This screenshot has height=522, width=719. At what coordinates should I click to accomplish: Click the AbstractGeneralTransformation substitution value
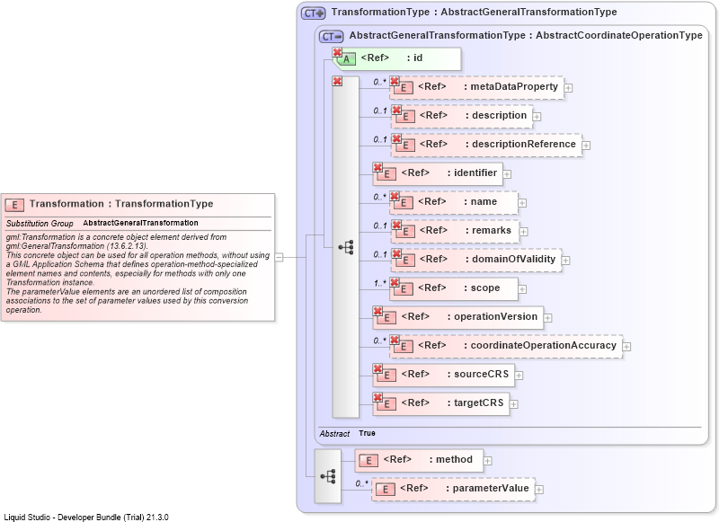pyautogui.click(x=141, y=223)
